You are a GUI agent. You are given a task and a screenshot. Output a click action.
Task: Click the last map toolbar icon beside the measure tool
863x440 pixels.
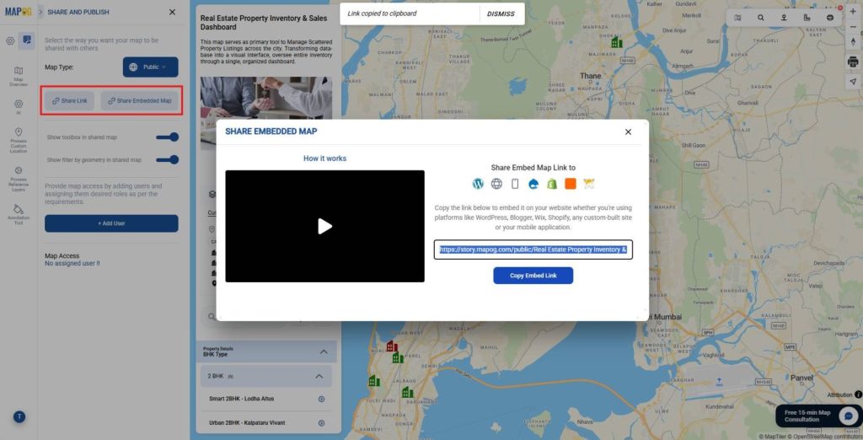830,18
